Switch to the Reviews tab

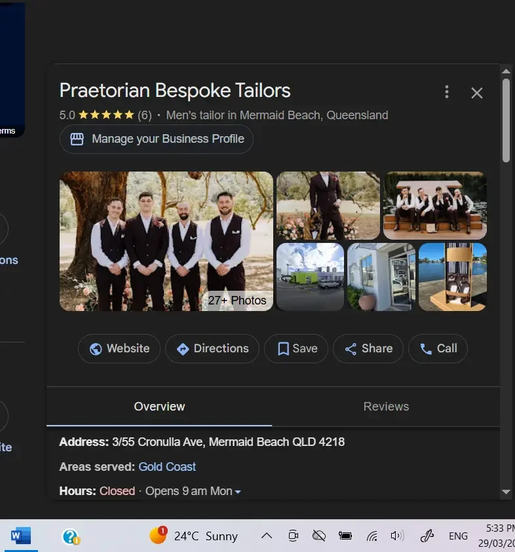(x=386, y=407)
